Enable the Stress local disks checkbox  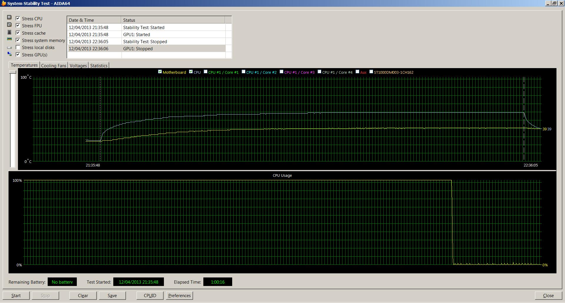(x=18, y=47)
